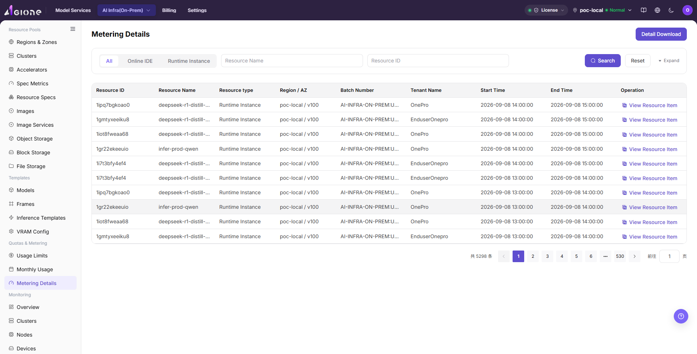View Resource Item for first infer-prod-qwen row
697x354 pixels.
[x=650, y=149]
